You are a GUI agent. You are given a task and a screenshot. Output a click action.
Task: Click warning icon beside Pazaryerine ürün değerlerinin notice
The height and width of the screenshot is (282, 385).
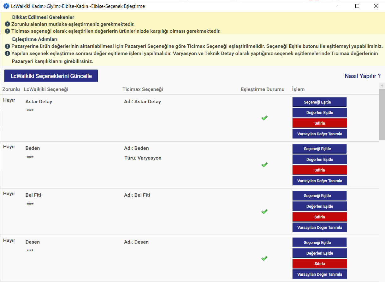8,46
